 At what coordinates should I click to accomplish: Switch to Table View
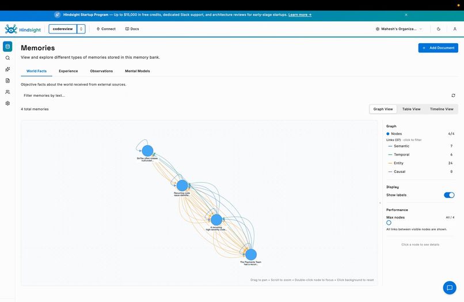[x=412, y=109]
